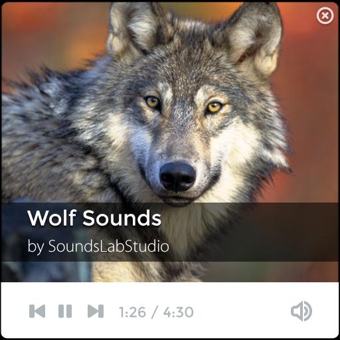Mute audio with the speaker icon

301,311
